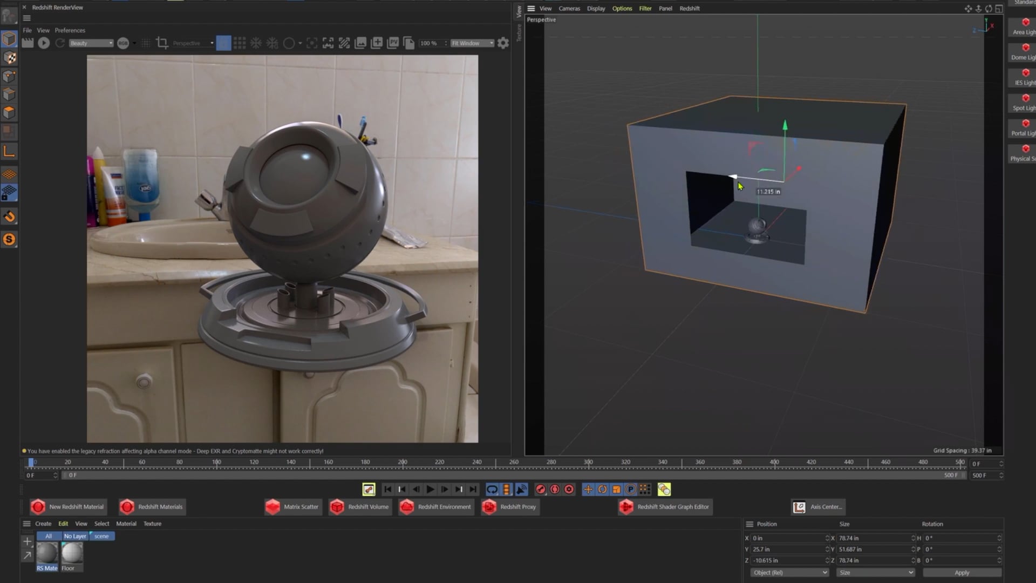This screenshot has width=1036, height=583.
Task: Toggle the snapshot freeze icon in RenderView
Action: coord(256,43)
